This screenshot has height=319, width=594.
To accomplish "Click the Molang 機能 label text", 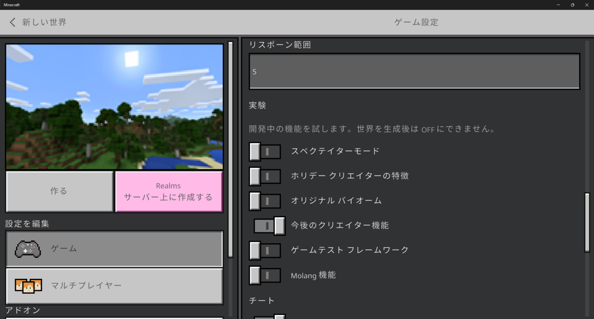I will (x=313, y=275).
